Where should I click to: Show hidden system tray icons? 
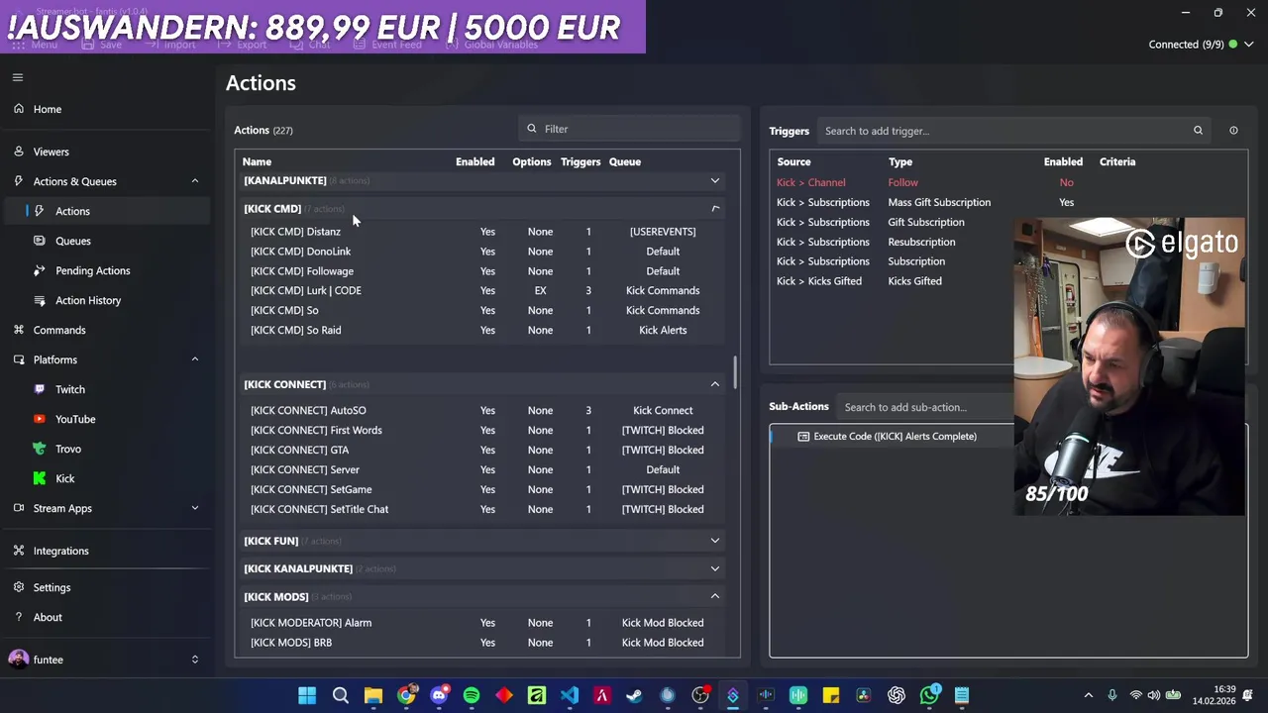point(1088,695)
